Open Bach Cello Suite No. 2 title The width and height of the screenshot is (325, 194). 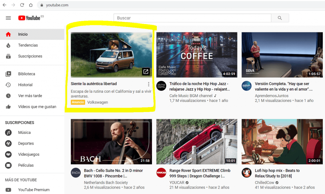(113, 173)
